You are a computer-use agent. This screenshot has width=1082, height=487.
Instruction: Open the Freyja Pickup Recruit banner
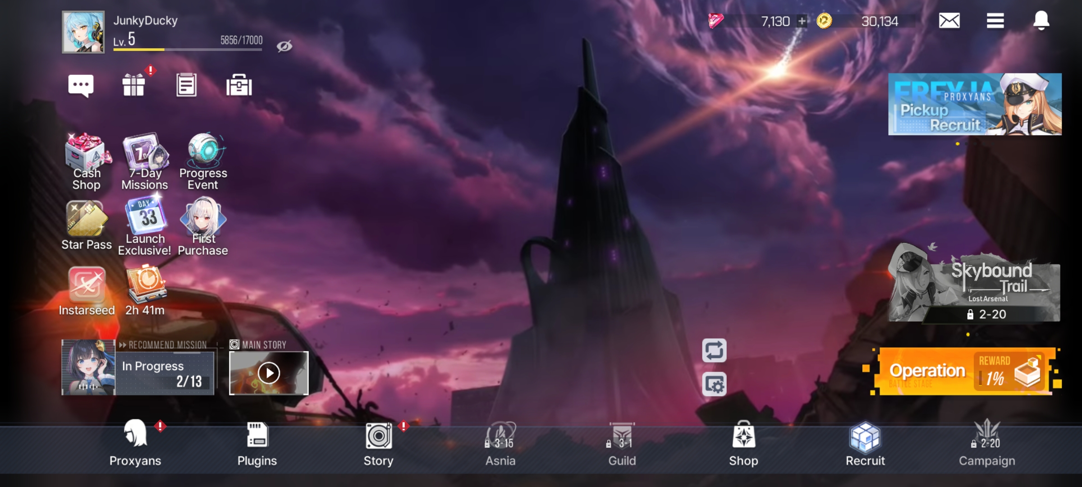[975, 104]
